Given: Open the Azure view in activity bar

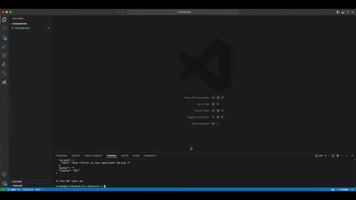Looking at the screenshot, I should click(x=4, y=64).
